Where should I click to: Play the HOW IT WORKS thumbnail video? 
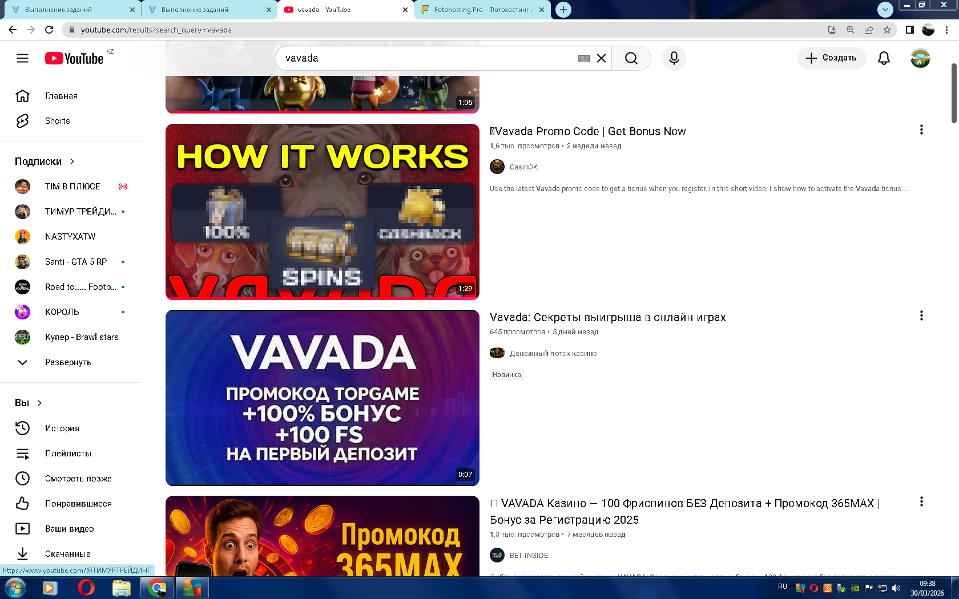[x=323, y=212]
